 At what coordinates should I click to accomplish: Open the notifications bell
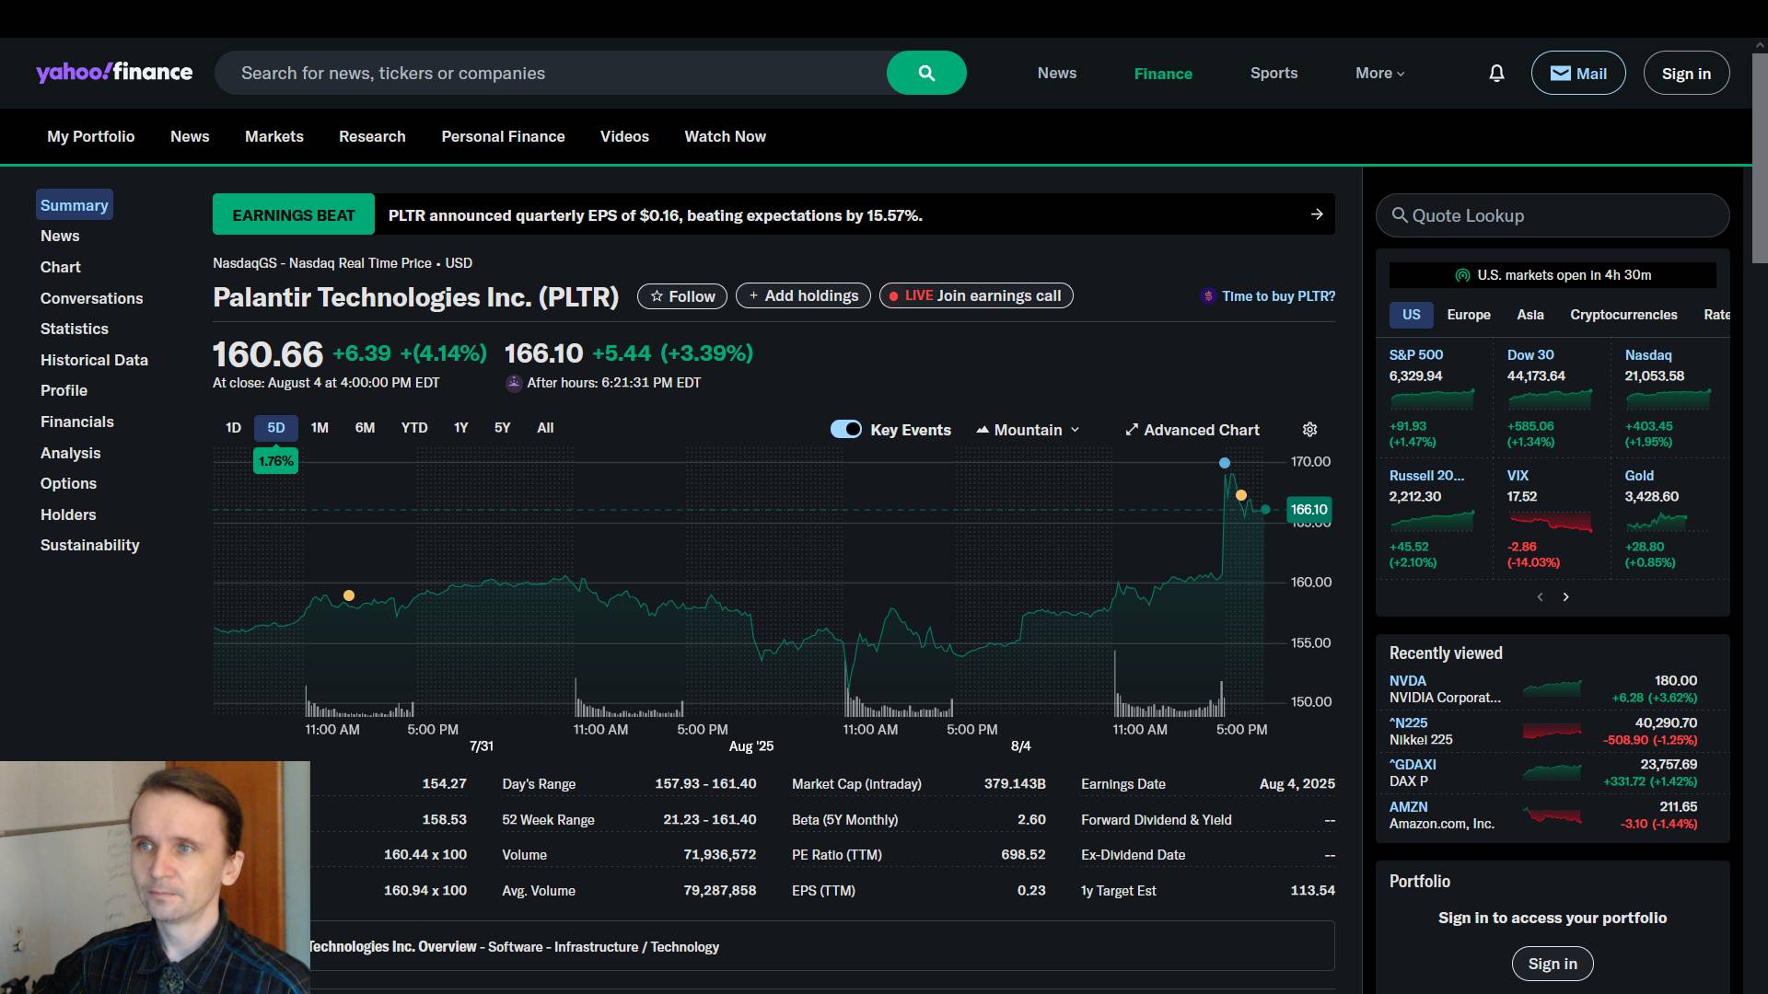tap(1496, 74)
